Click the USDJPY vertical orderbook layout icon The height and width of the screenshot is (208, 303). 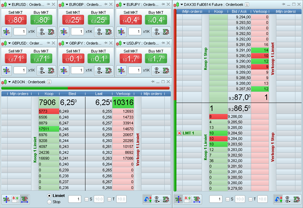[122, 70]
